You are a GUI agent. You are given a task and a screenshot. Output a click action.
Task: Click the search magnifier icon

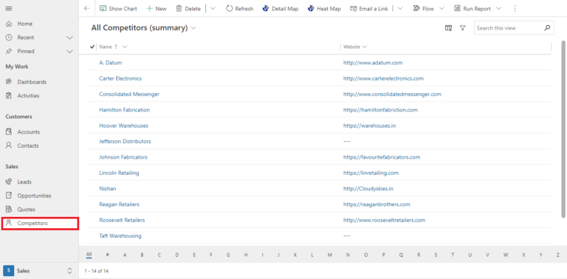pyautogui.click(x=547, y=28)
